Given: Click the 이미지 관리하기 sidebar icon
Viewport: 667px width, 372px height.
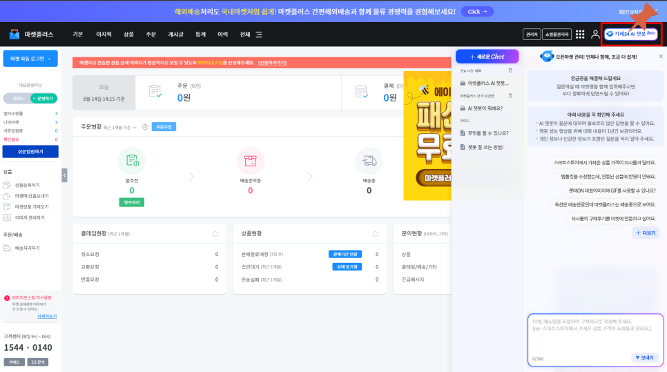Looking at the screenshot, I should (x=7, y=217).
